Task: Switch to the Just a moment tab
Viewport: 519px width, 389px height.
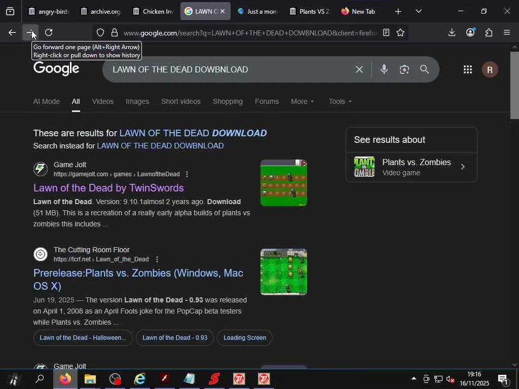Action: (x=258, y=11)
